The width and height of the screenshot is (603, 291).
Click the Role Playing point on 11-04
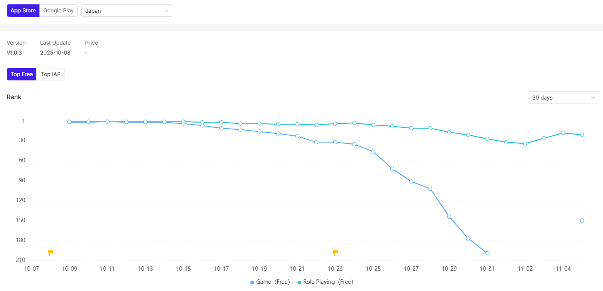563,133
